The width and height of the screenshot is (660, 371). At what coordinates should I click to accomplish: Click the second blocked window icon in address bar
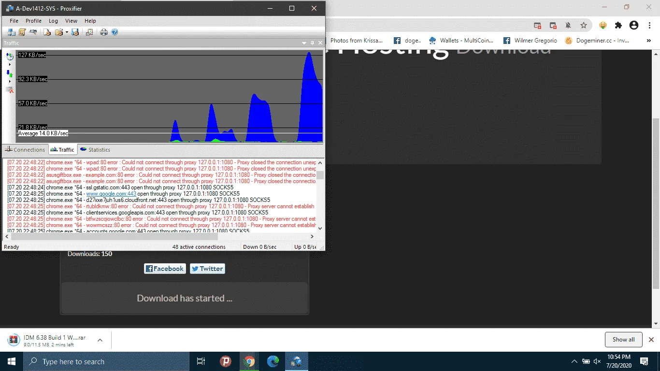click(x=553, y=25)
